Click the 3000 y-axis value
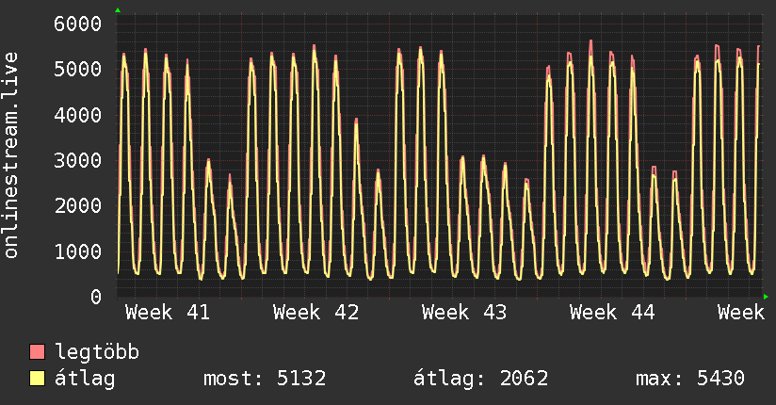Screen dimensions: 776x405 point(77,160)
